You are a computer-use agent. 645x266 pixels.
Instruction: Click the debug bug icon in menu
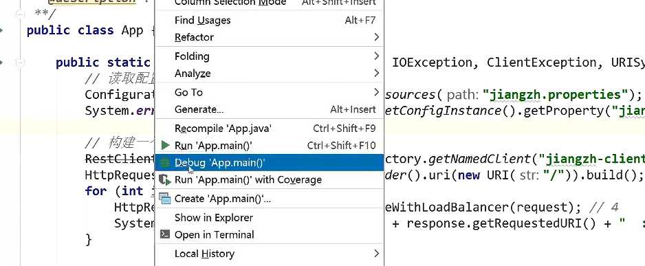(x=164, y=162)
